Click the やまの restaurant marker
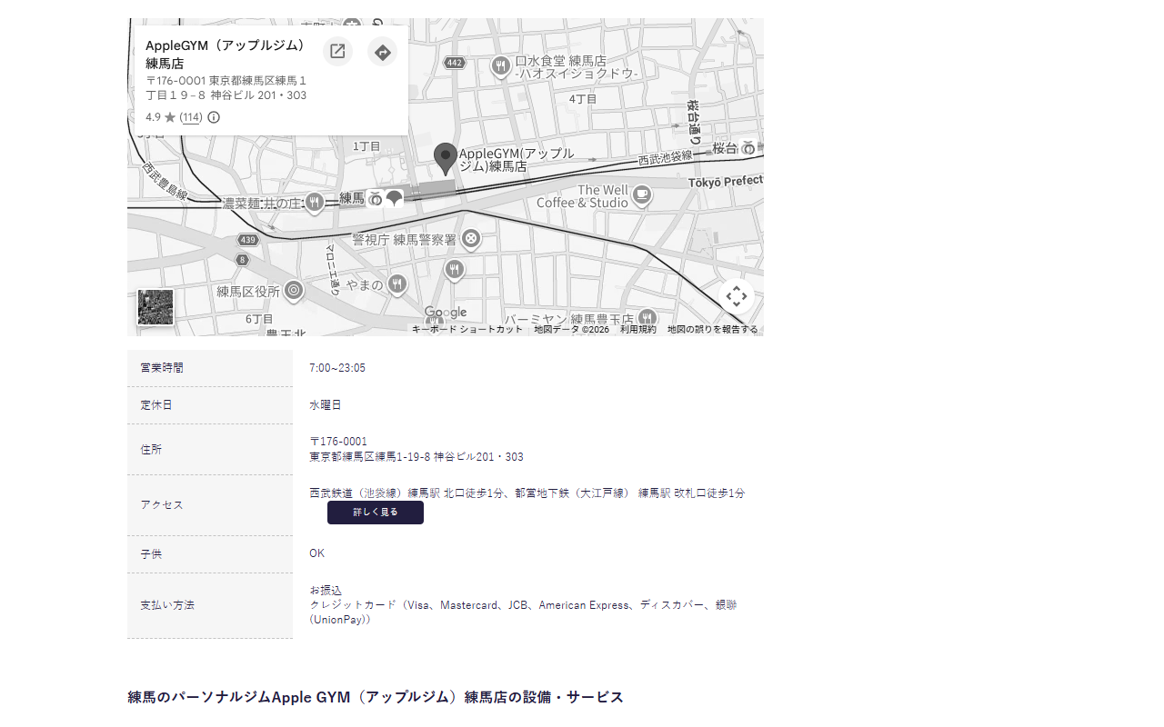Image resolution: width=1164 pixels, height=727 pixels. [x=397, y=284]
